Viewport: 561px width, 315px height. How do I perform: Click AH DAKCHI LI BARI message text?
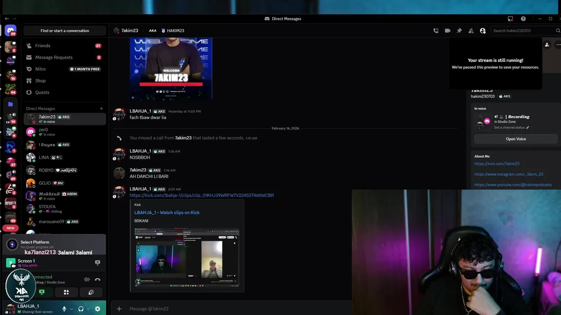point(149,176)
